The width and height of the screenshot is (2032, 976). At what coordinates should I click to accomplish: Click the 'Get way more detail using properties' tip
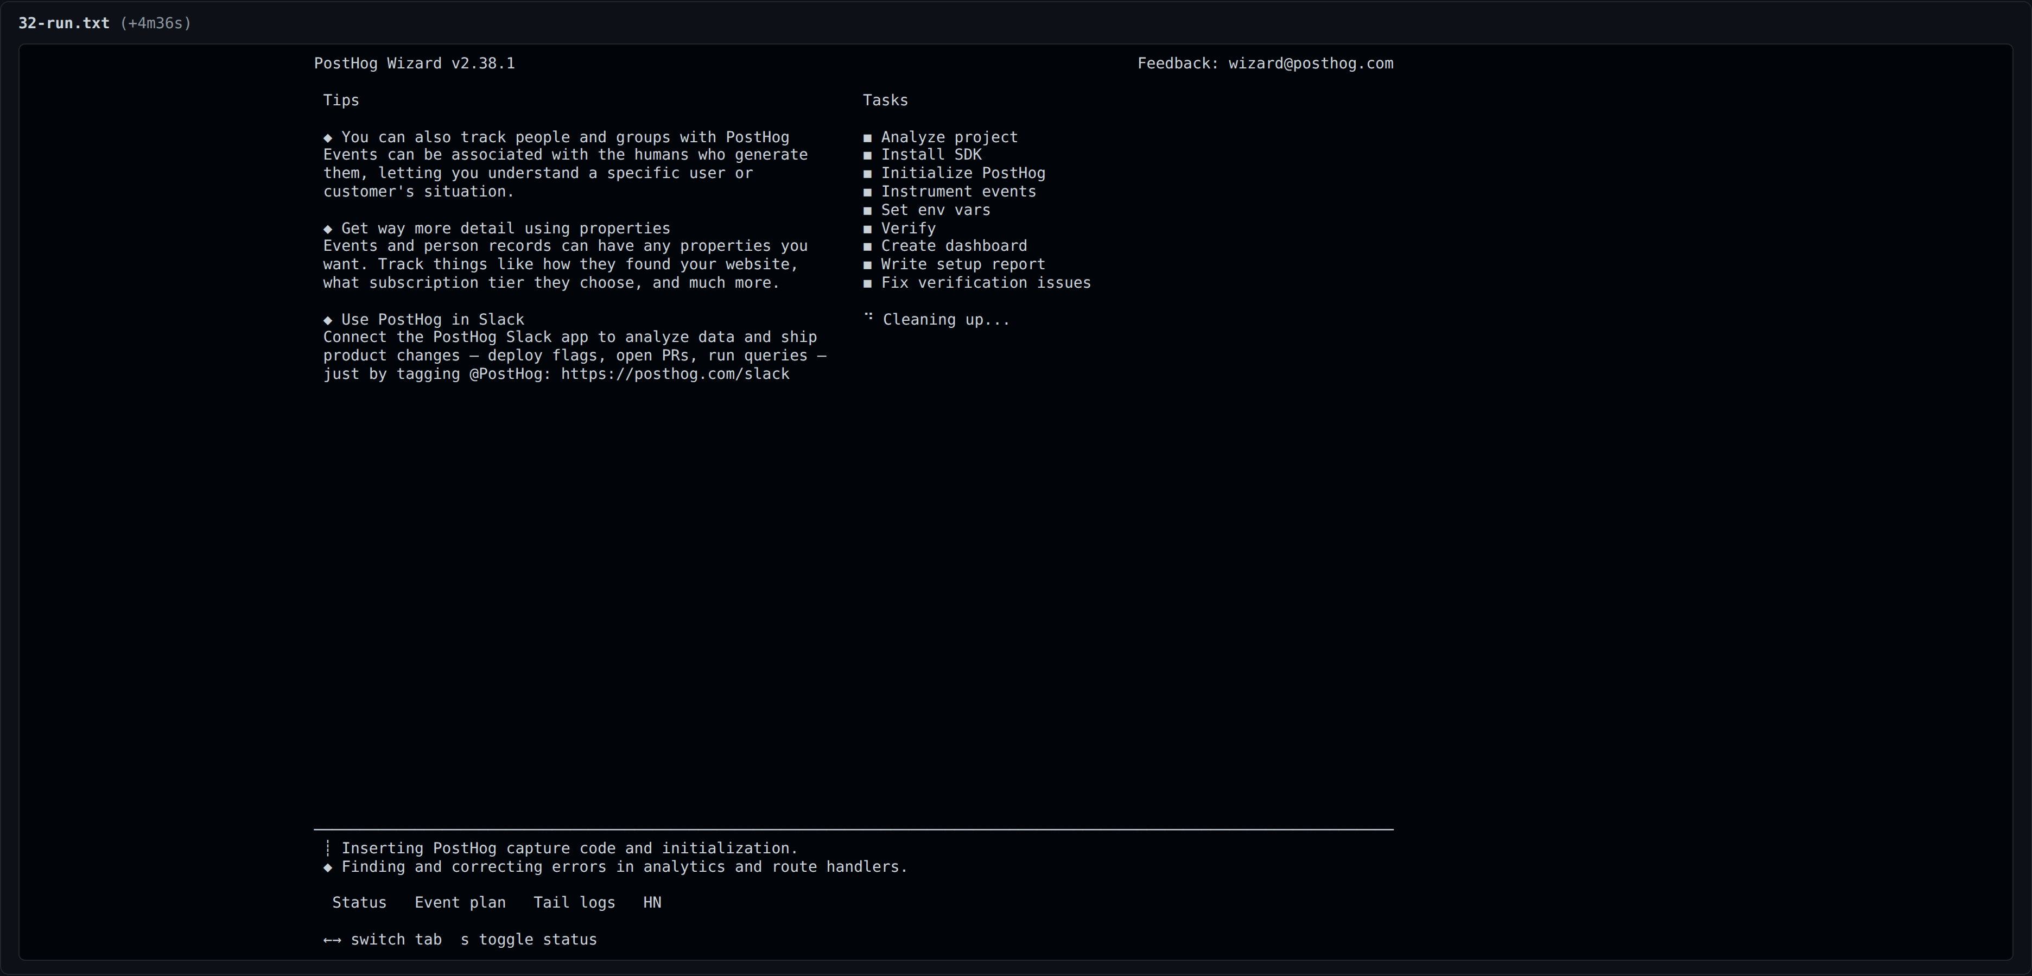coord(506,228)
